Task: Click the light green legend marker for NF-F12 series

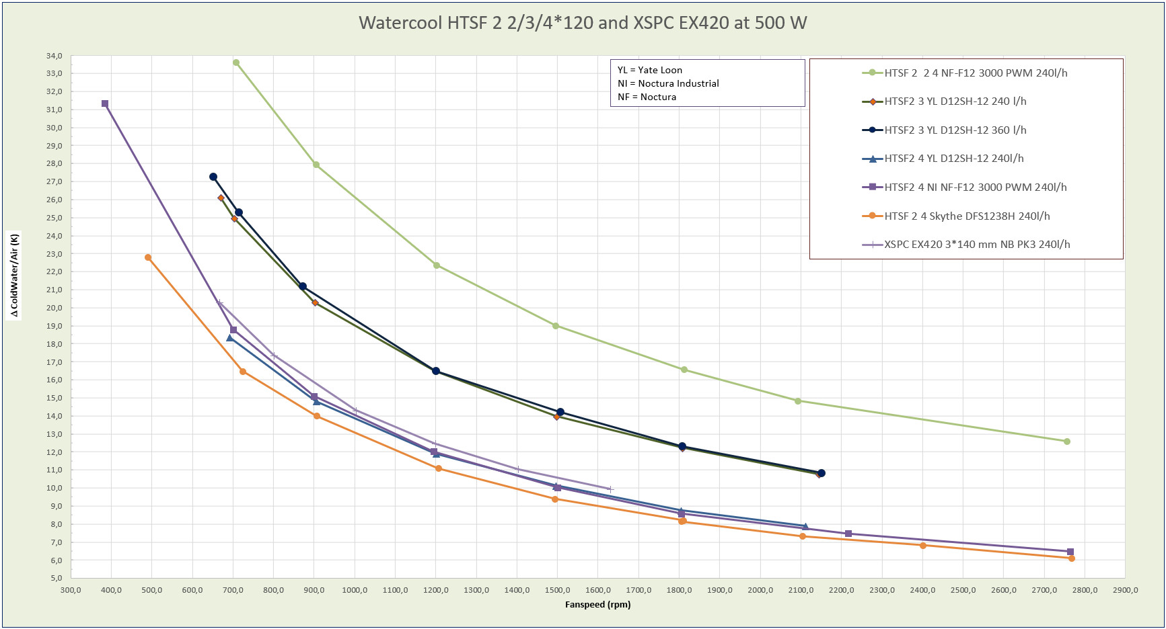Action: (x=872, y=73)
